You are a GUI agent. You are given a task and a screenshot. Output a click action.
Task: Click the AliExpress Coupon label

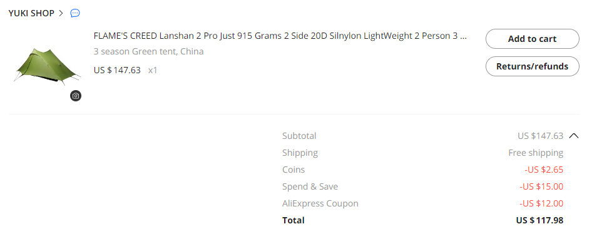click(x=320, y=203)
